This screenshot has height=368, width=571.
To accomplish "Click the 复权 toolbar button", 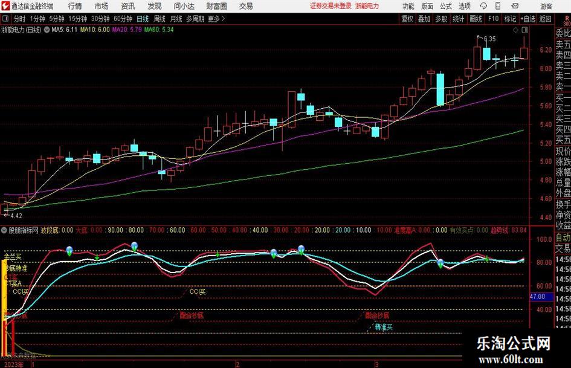I will point(407,19).
